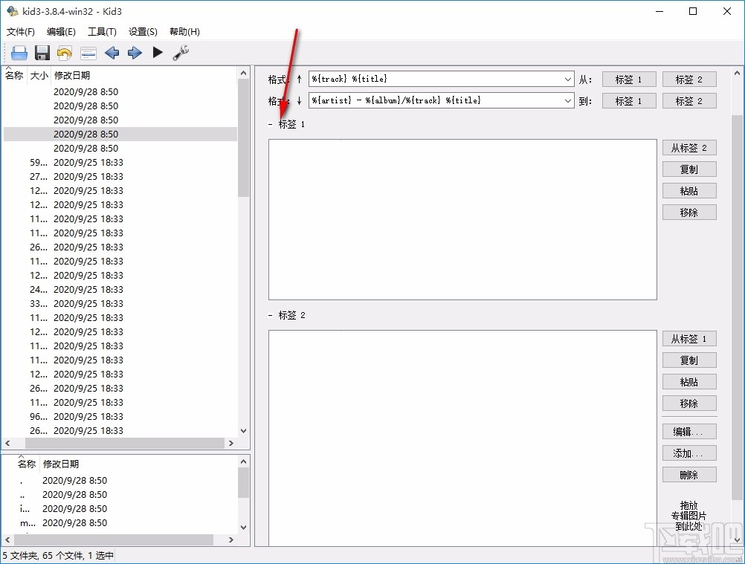Click 标签 2 button in the 从 row
Screen dimensions: 745x564
click(x=689, y=80)
